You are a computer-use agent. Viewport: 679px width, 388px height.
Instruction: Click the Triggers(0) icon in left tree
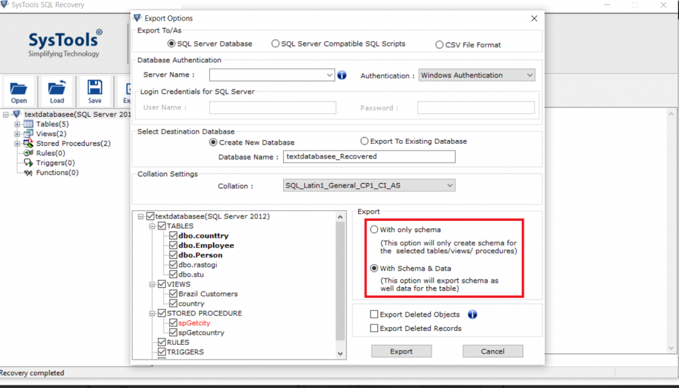29,162
